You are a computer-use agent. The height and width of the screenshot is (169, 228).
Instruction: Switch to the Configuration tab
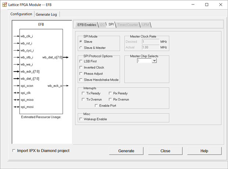(x=21, y=14)
